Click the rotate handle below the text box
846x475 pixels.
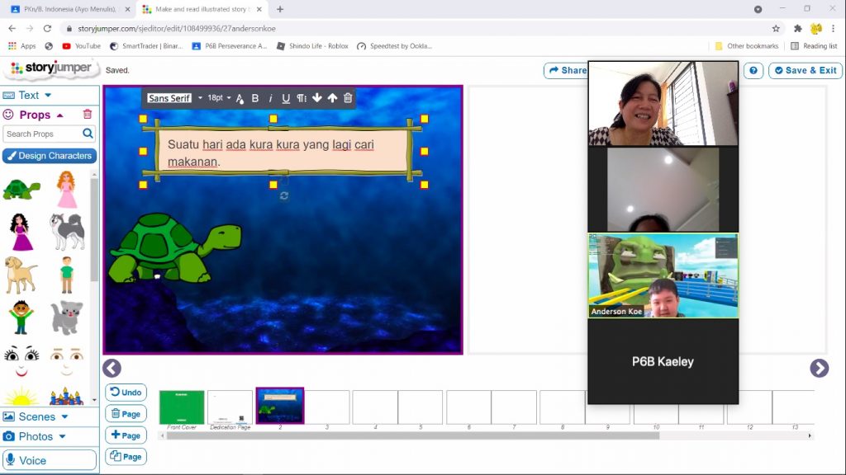pyautogui.click(x=283, y=196)
